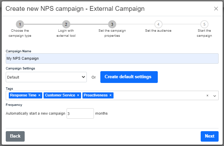Focus the Campaign Name input field
Viewport: 224px width, 146px height.
[x=112, y=58]
